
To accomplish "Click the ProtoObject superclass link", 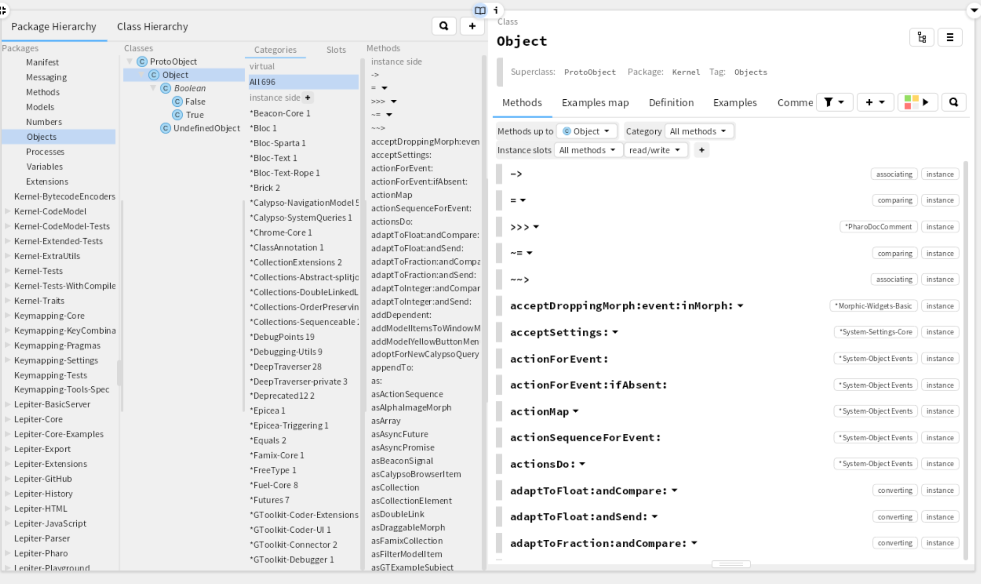I will click(589, 72).
